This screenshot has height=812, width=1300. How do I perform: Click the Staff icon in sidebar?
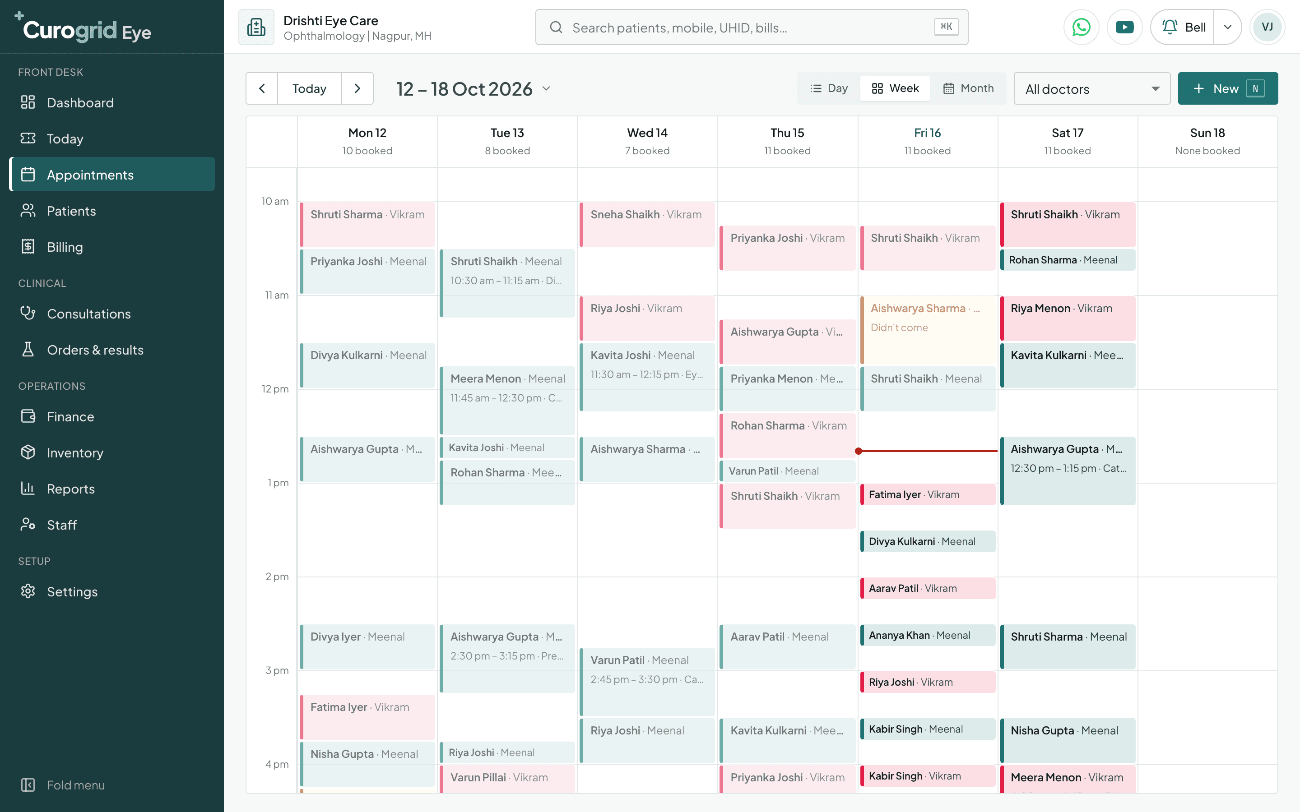click(28, 524)
